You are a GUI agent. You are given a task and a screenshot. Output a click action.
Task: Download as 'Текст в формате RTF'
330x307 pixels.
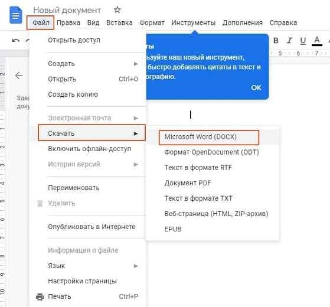point(213,168)
